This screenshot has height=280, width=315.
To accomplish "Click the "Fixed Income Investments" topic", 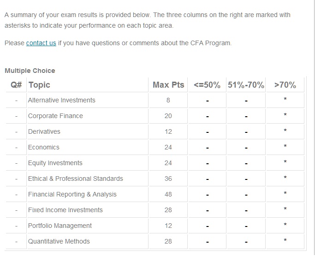I will [x=65, y=210].
